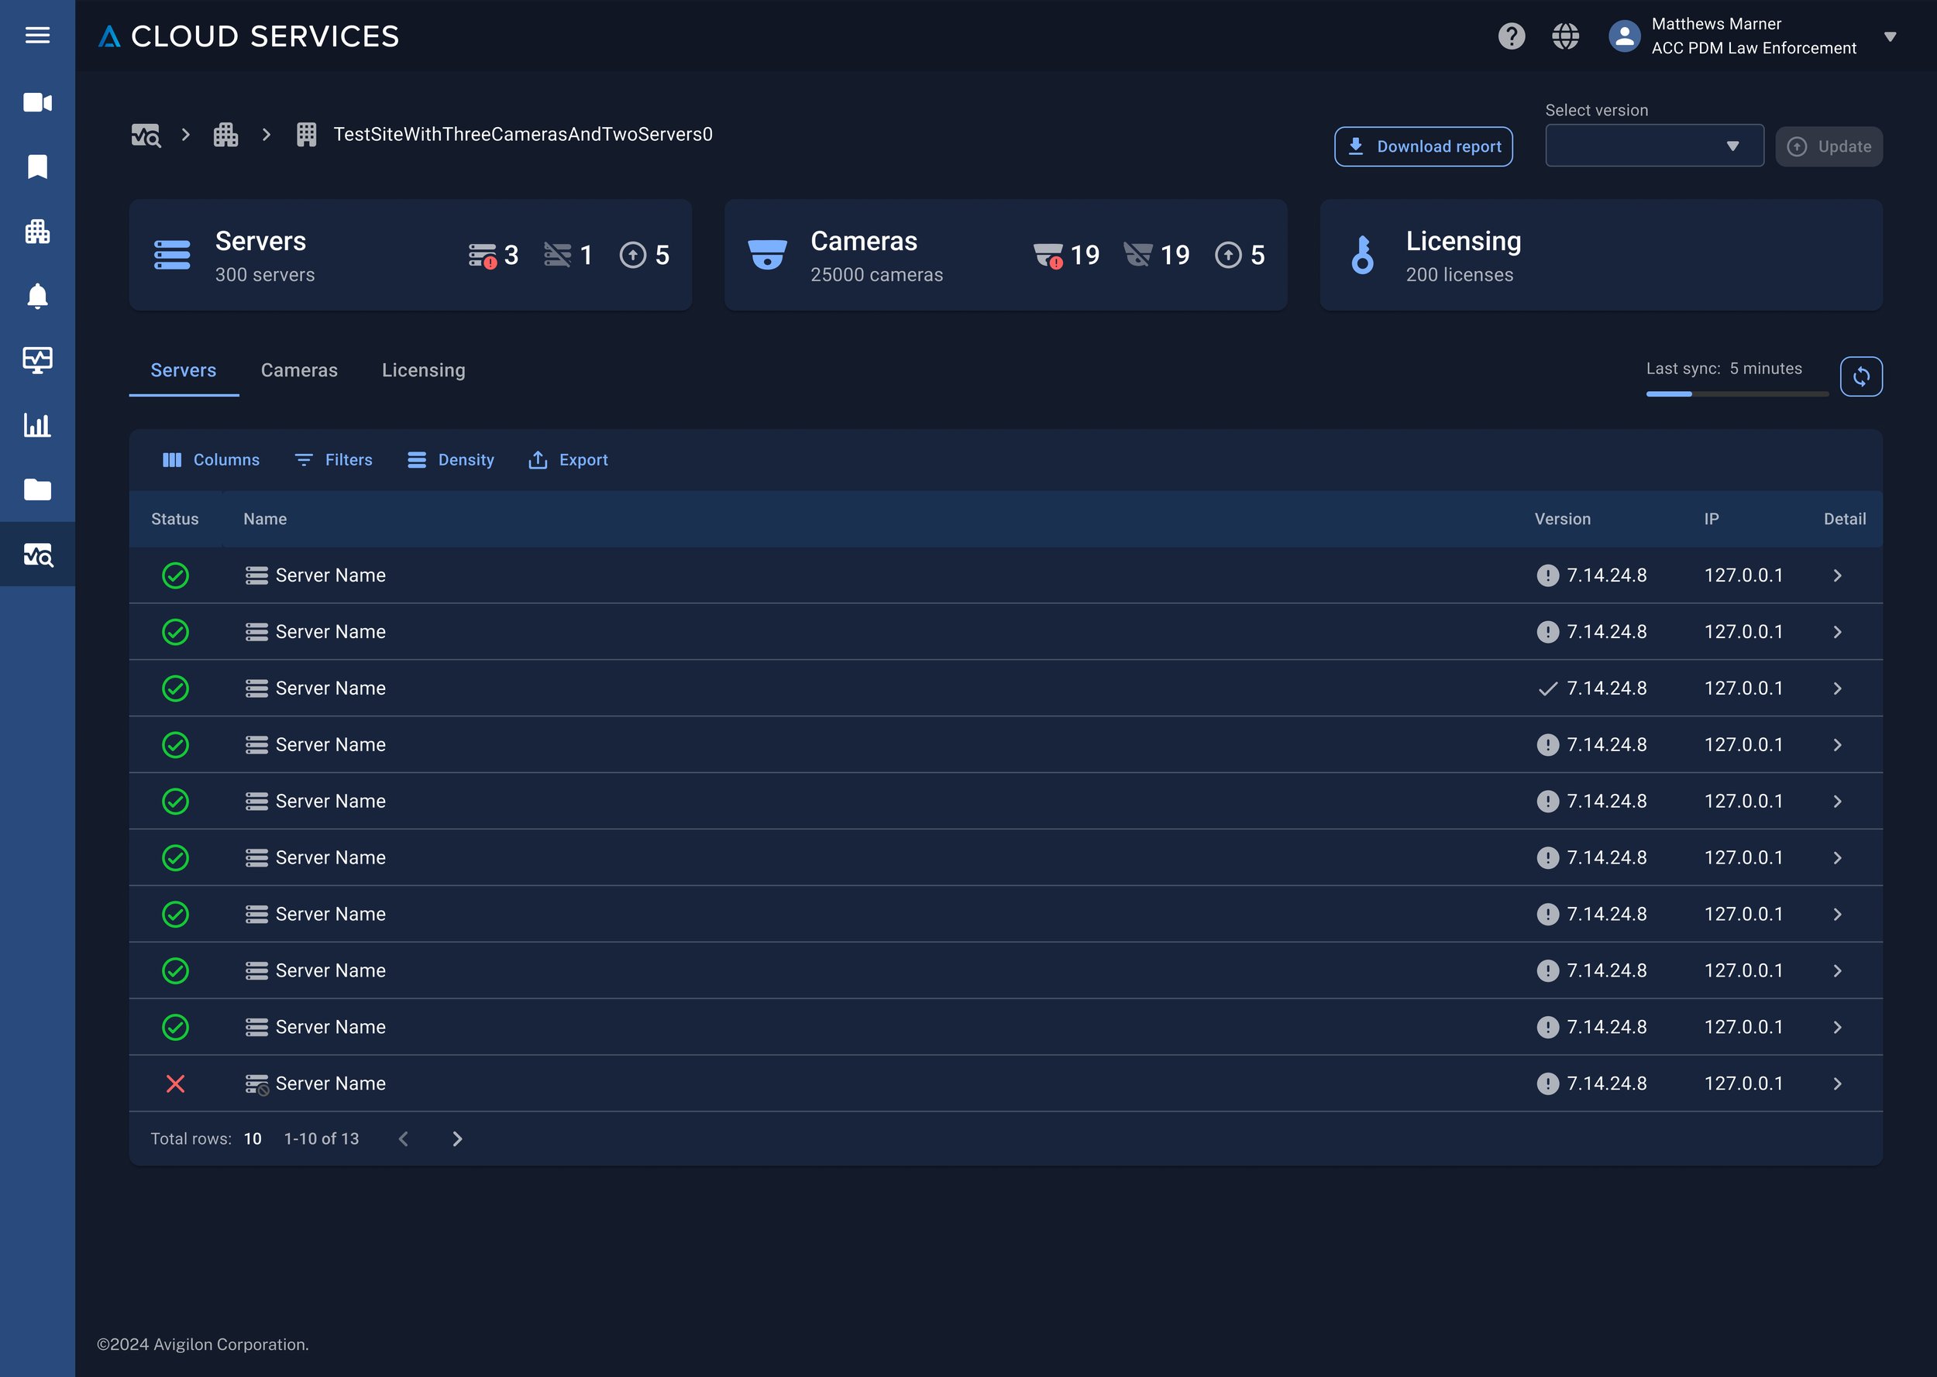Go to next page with the pagination arrow
The image size is (1937, 1377).
tap(457, 1138)
